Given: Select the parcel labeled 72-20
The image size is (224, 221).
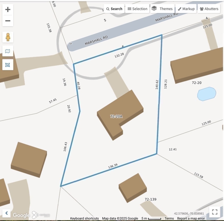Looking at the screenshot, I should click(x=196, y=83).
